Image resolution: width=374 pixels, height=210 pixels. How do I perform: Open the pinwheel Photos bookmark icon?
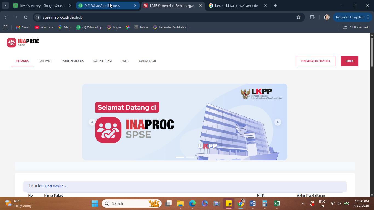[x=128, y=27]
